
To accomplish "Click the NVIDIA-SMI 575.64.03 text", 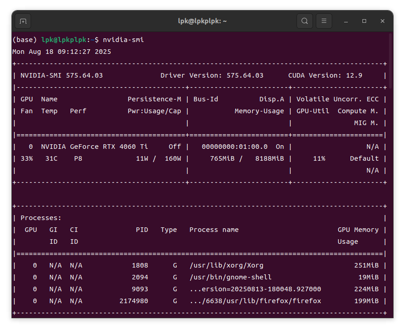I will (x=61, y=75).
